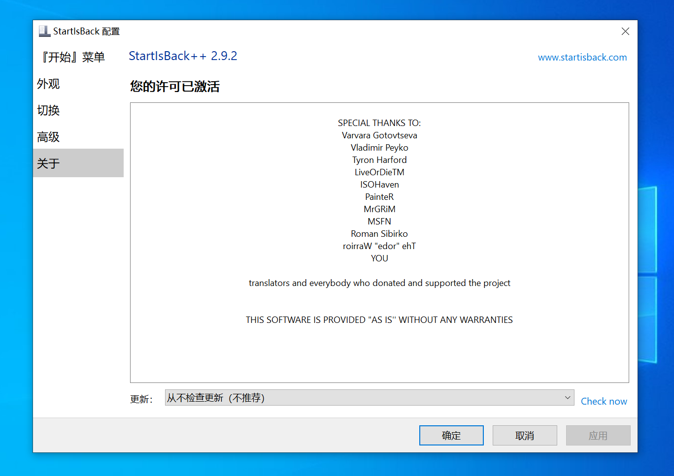The height and width of the screenshot is (476, 674).
Task: Click inside the special thanks credits box
Action: (x=379, y=241)
